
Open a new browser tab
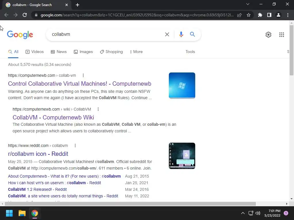78,5
